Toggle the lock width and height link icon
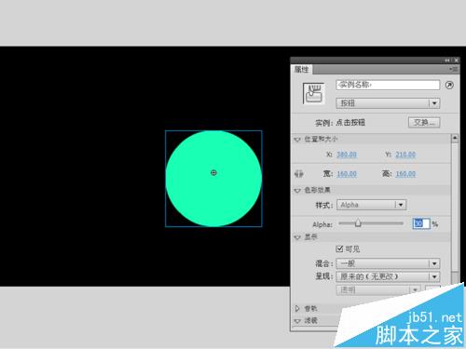The width and height of the screenshot is (466, 349). [x=298, y=174]
